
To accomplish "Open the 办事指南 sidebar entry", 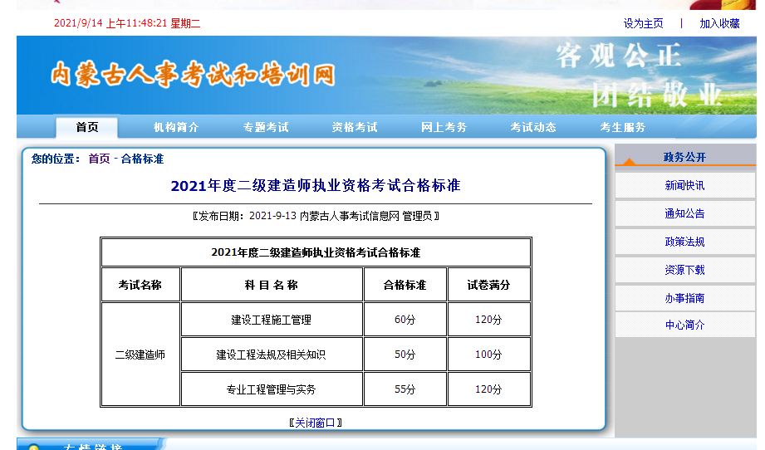I will click(684, 298).
